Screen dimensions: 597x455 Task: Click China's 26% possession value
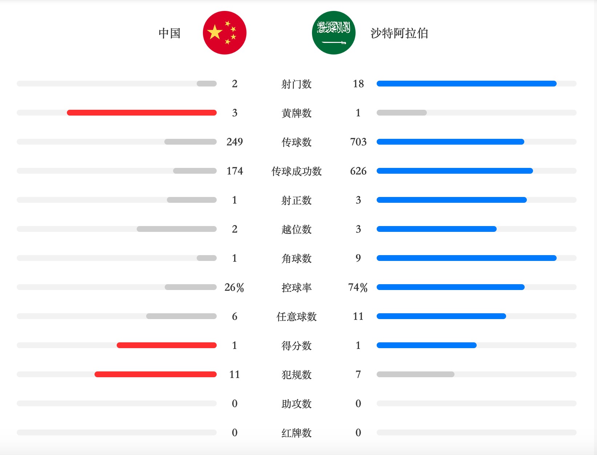tap(235, 287)
